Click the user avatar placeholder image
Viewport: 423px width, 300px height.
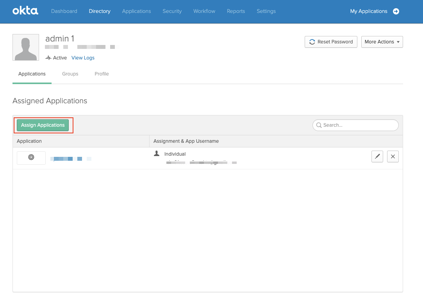click(26, 47)
